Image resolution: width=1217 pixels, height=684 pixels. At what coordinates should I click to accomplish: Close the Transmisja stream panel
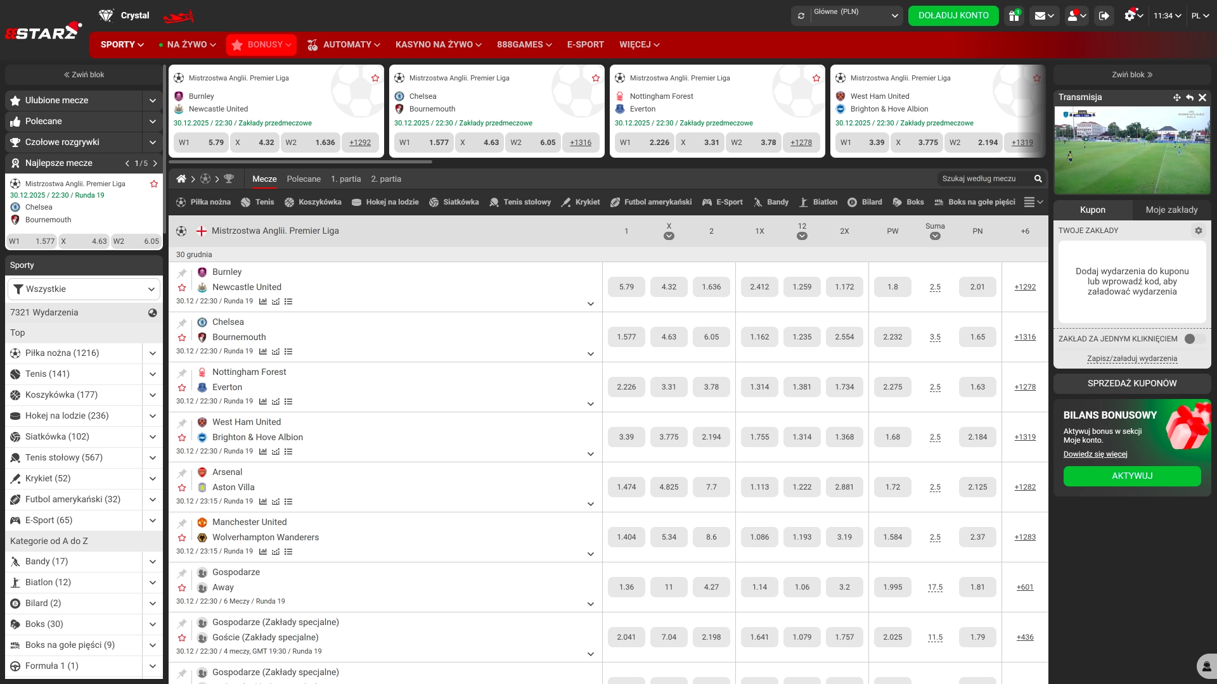tap(1202, 97)
